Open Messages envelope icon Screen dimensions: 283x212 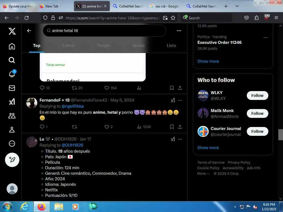(x=12, y=88)
